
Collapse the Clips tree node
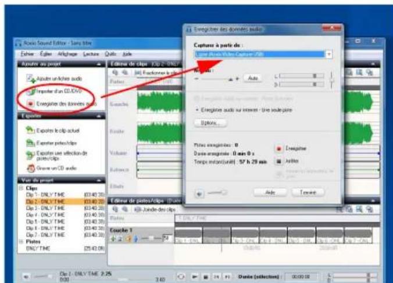(x=21, y=188)
